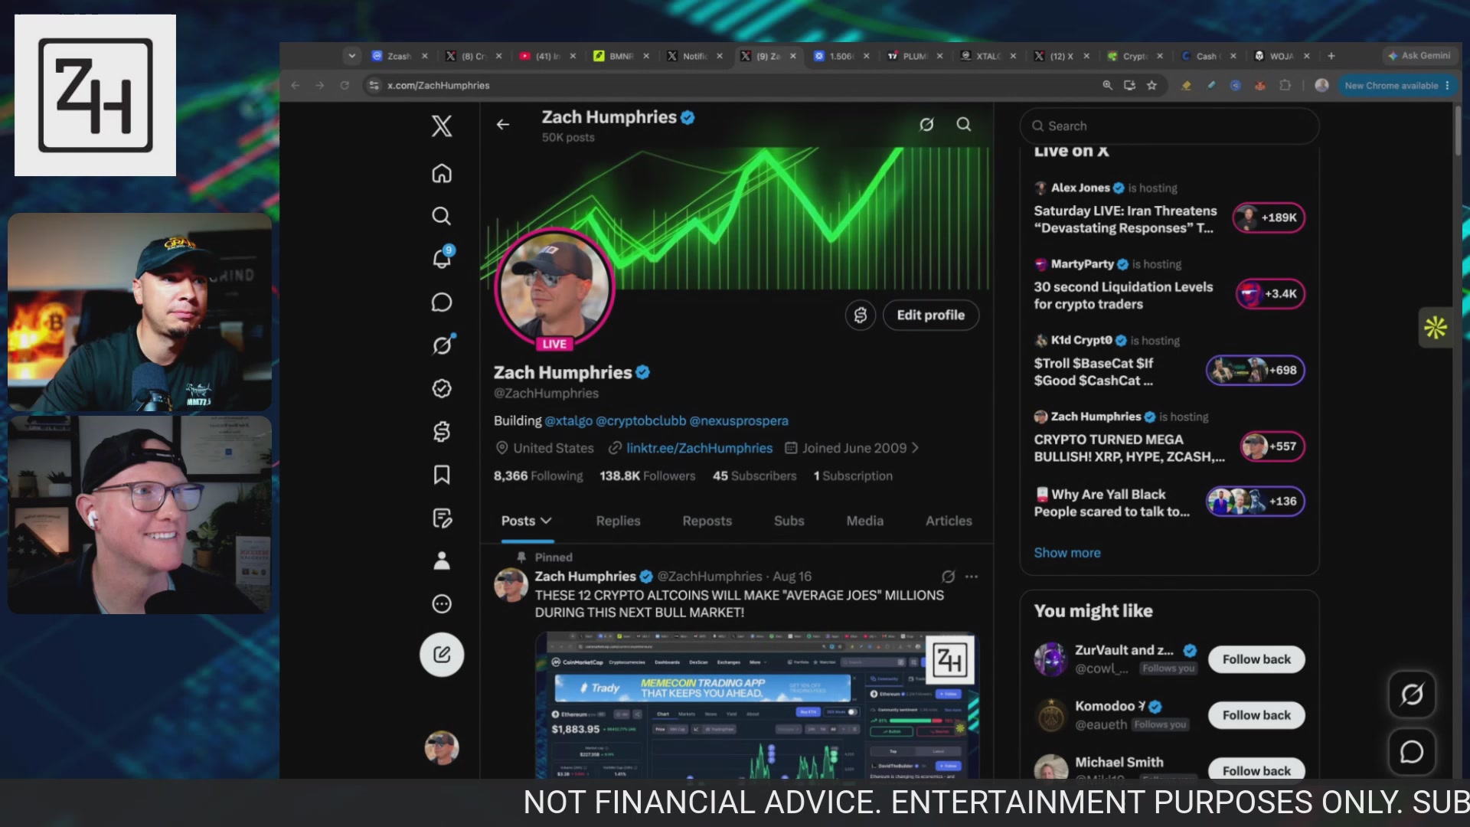Click Ask Gemini button in Chrome
The width and height of the screenshot is (1470, 827).
[x=1419, y=56]
